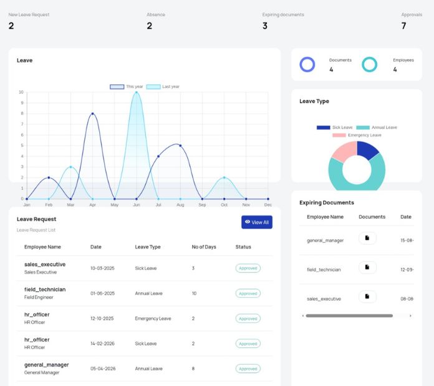The width and height of the screenshot is (434, 386).
Task: Click View All leave requests button
Action: coord(257,222)
